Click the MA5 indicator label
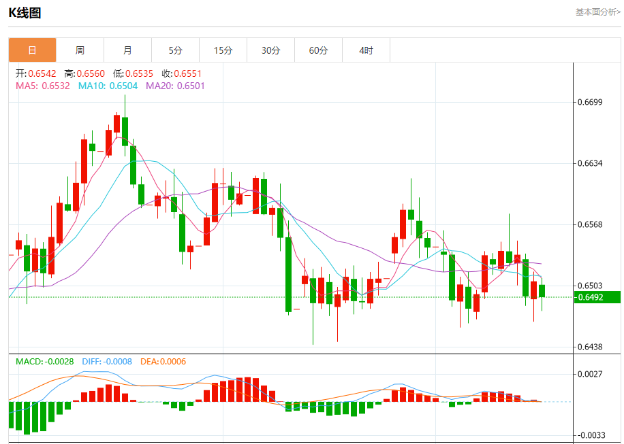The width and height of the screenshot is (624, 444). click(x=43, y=86)
